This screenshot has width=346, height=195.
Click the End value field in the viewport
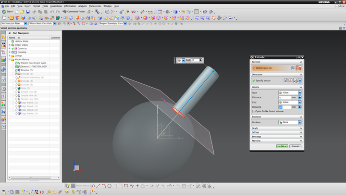pos(195,60)
